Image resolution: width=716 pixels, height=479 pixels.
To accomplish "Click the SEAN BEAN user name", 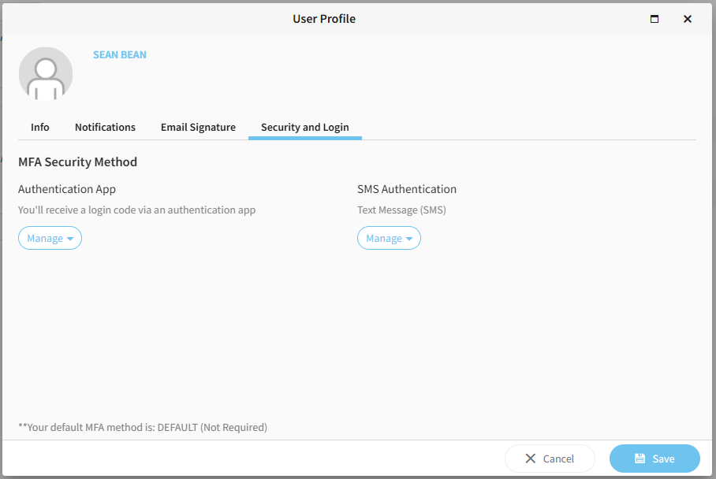I will click(120, 55).
